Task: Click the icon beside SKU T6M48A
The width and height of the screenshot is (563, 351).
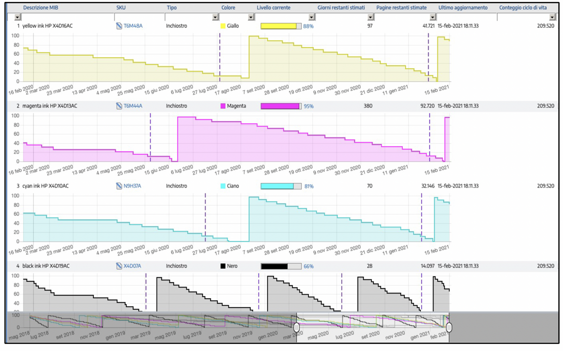Action: (119, 26)
